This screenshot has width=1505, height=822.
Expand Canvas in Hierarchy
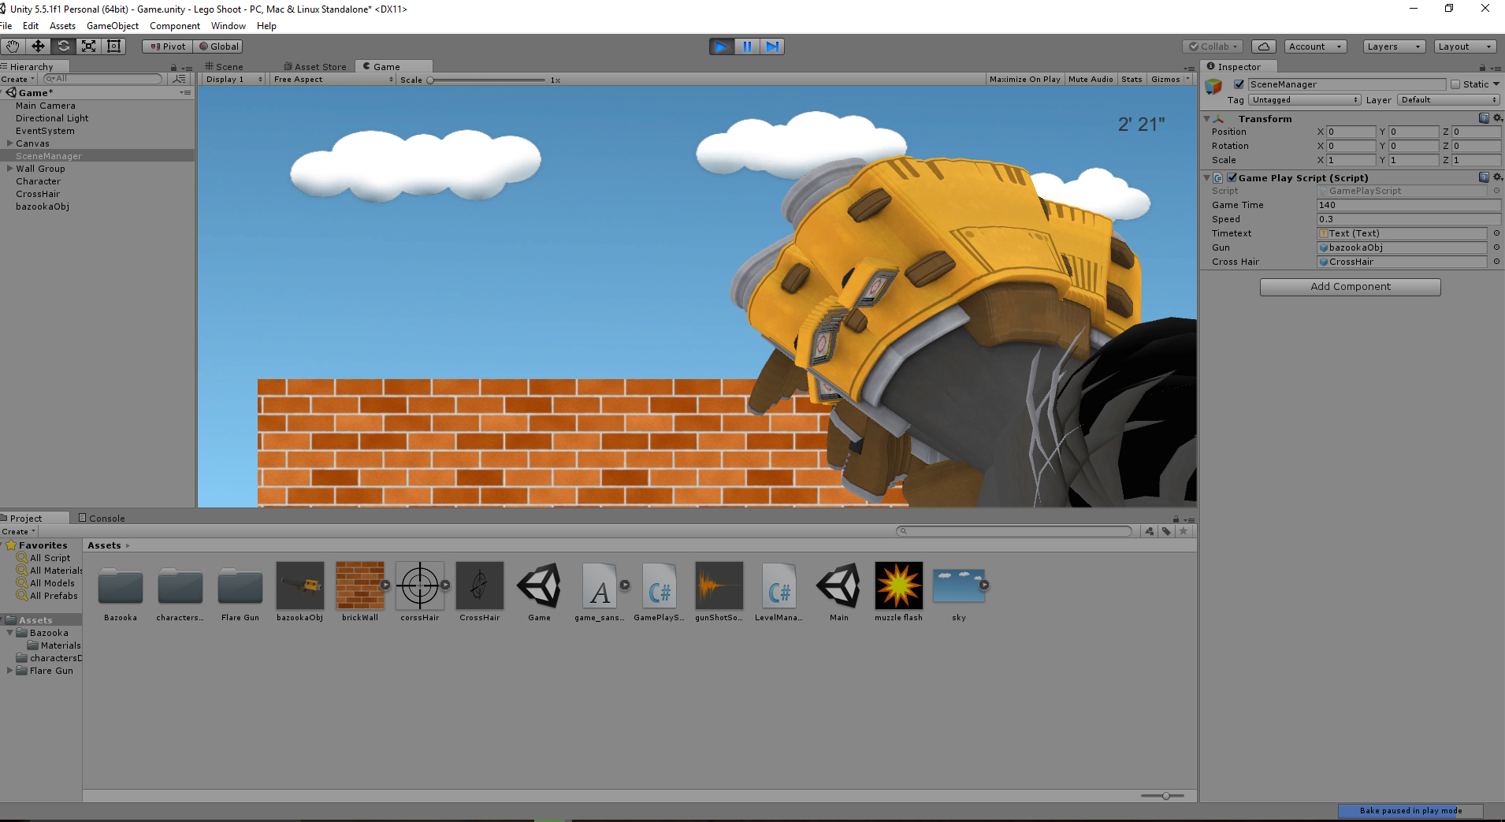(10, 143)
